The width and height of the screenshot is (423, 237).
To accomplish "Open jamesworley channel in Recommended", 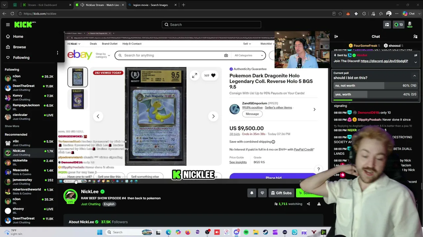I will tap(29, 182).
